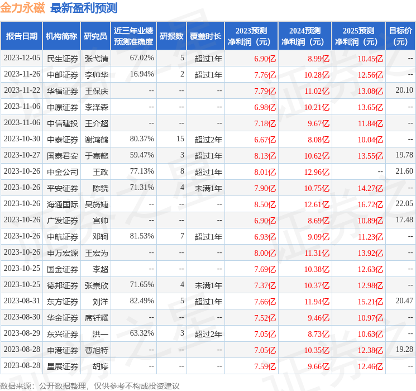Click analyst name 洪一
Viewport: 416px width, 391px height.
click(101, 334)
